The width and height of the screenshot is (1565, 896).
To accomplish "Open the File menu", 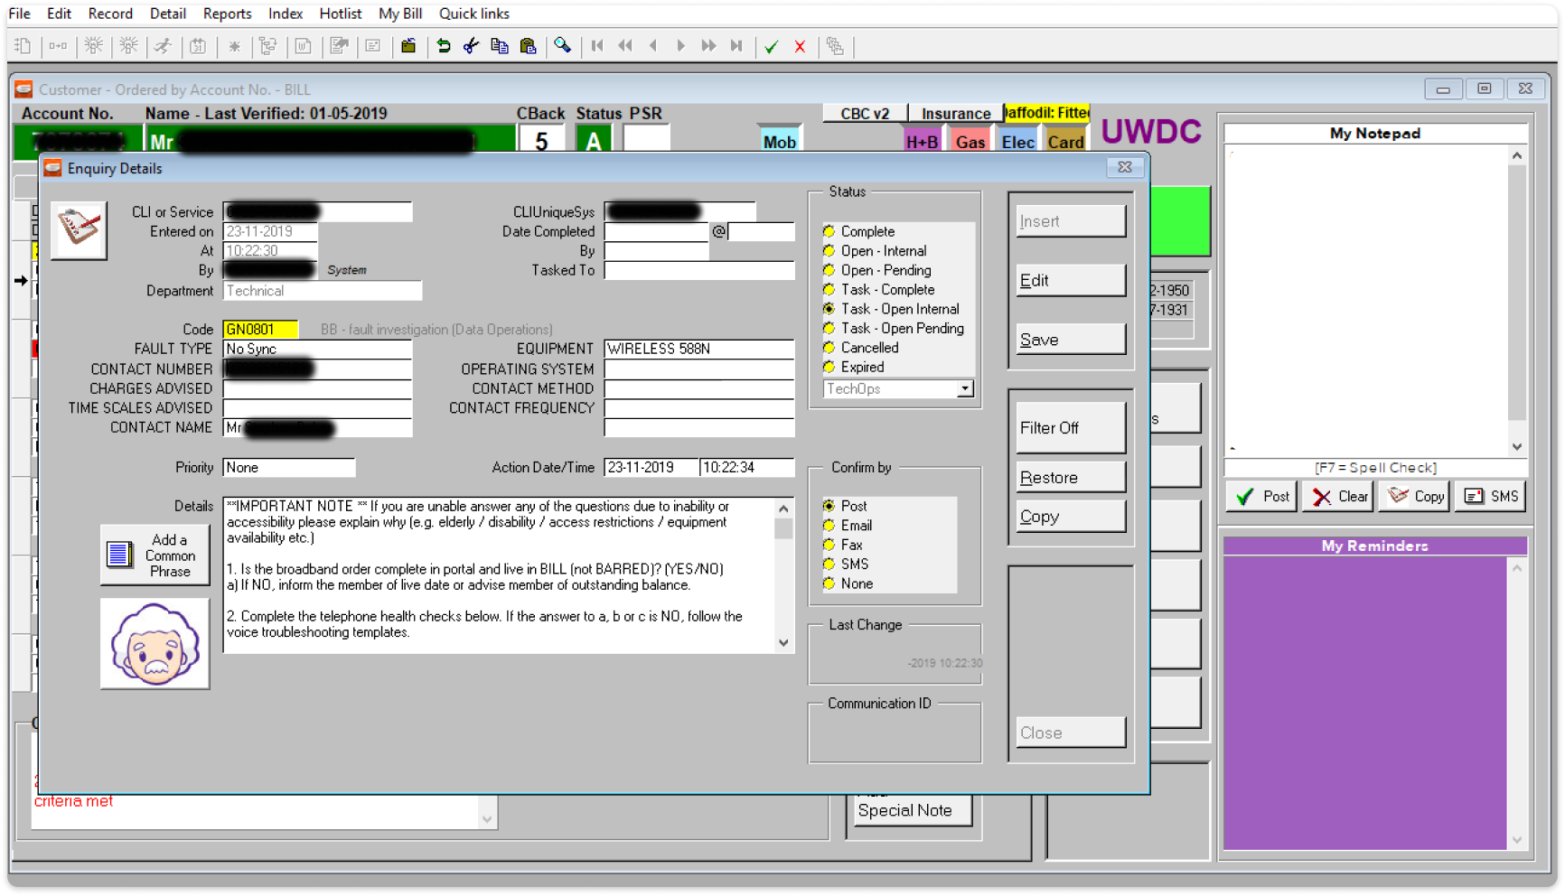I will (19, 14).
